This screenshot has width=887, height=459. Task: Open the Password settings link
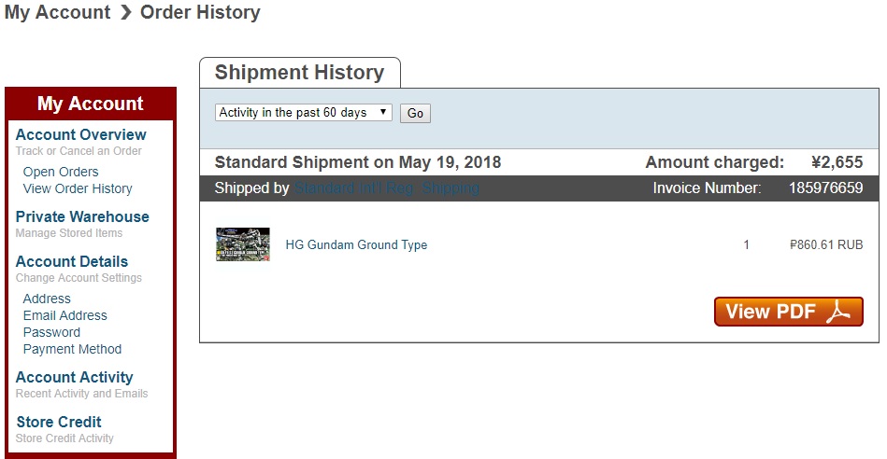51,332
